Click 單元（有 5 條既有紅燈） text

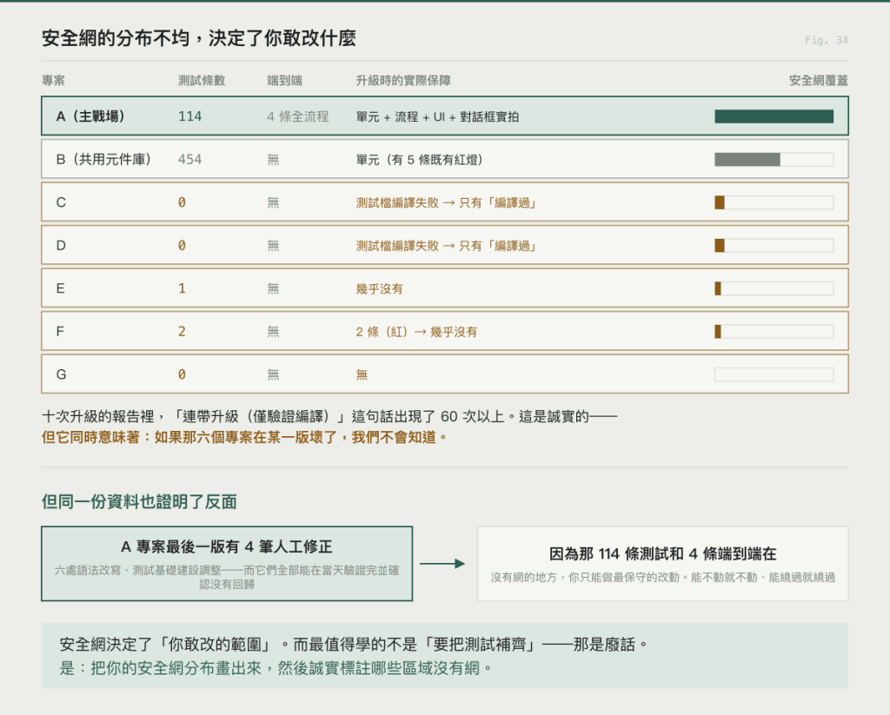click(419, 160)
